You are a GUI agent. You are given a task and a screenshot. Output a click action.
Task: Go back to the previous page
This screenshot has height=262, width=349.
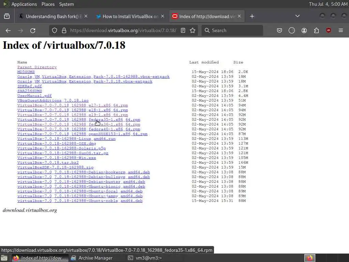pos(8,30)
